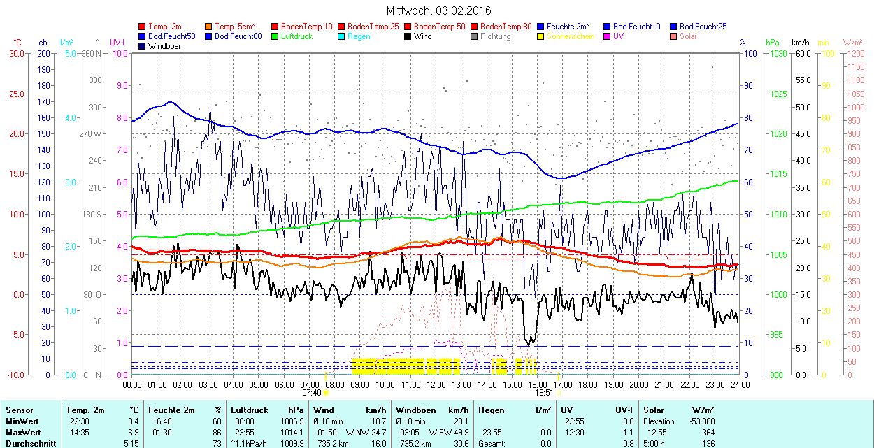The height and width of the screenshot is (448, 874).
Task: Click the Luftdruck column header in table
Action: 249,410
